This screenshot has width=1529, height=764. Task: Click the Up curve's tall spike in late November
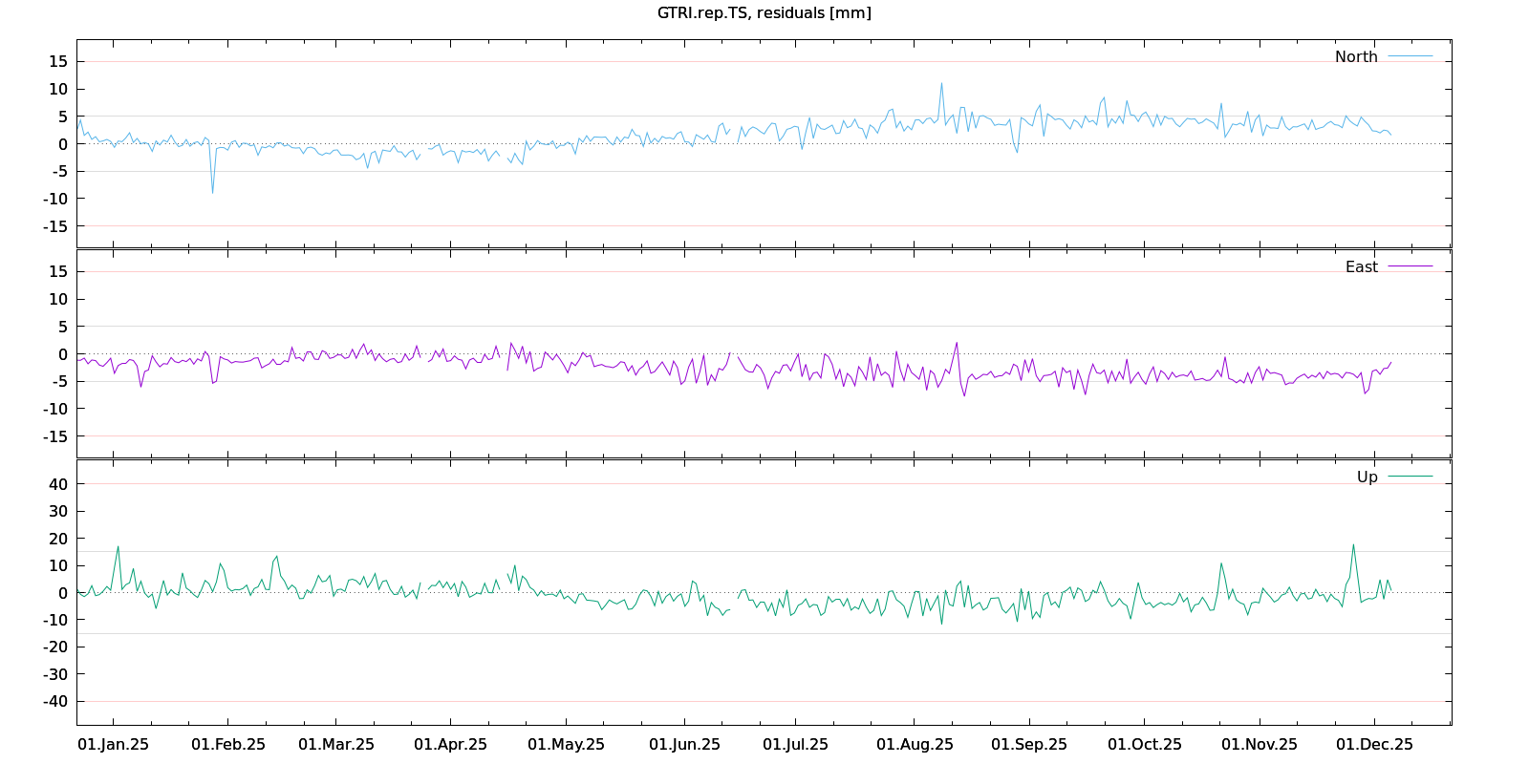tap(1352, 545)
